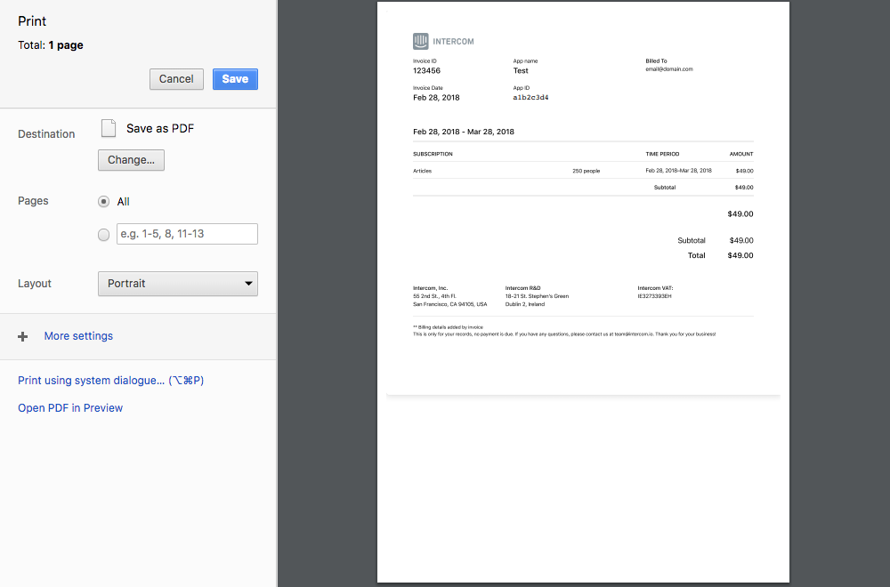Click the team@intercom.io contact link
The image size is (890, 587).
tap(635, 334)
